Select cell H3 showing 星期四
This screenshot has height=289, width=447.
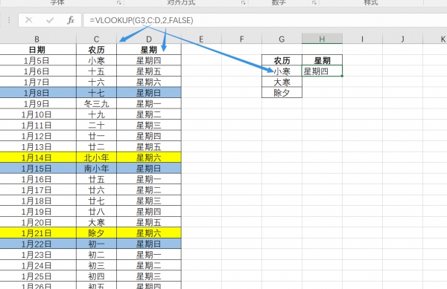coord(322,71)
